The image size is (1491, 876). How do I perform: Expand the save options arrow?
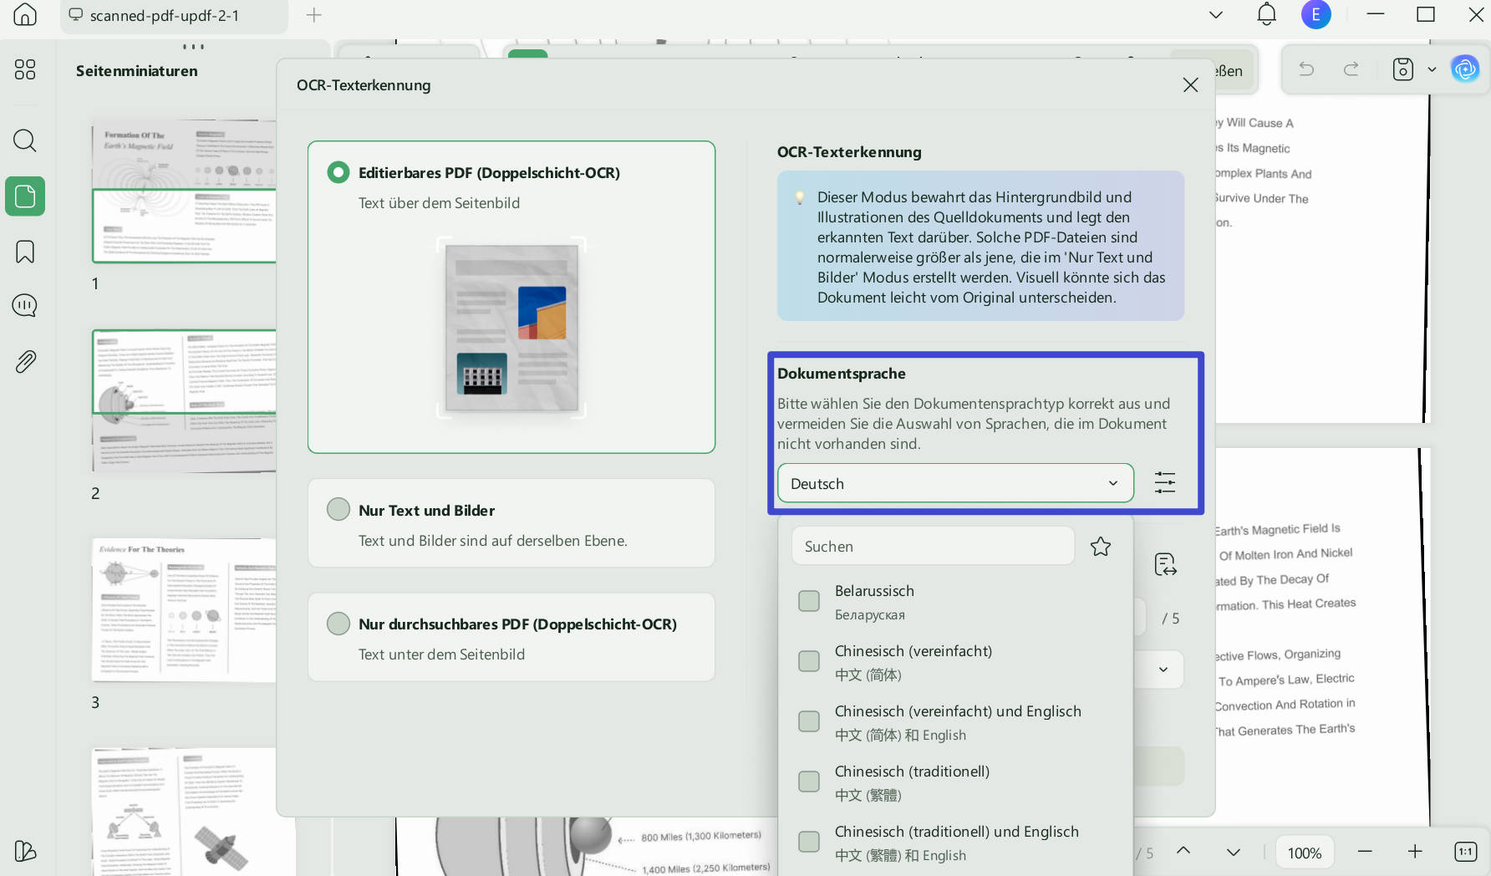[1432, 69]
